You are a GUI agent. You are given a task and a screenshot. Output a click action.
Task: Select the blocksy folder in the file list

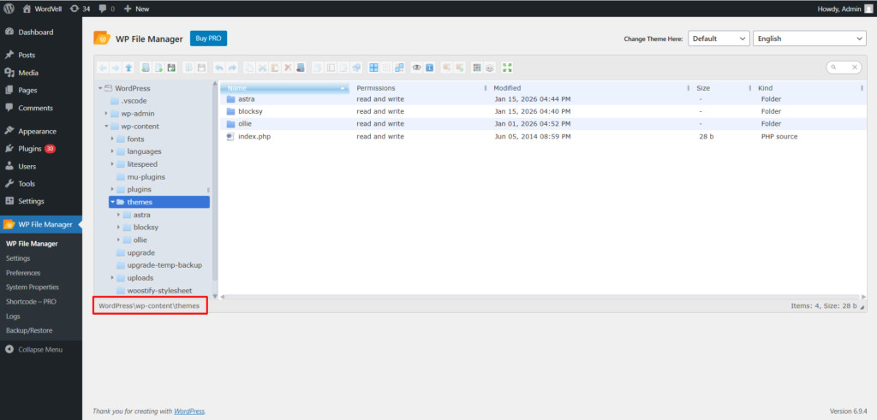(x=541, y=111)
